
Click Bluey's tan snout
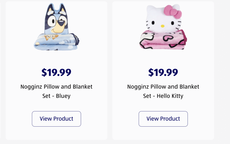(x=59, y=28)
